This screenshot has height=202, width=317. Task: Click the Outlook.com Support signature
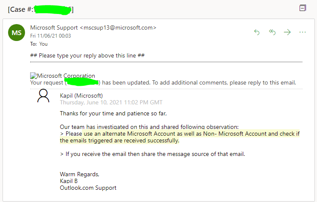click(88, 188)
